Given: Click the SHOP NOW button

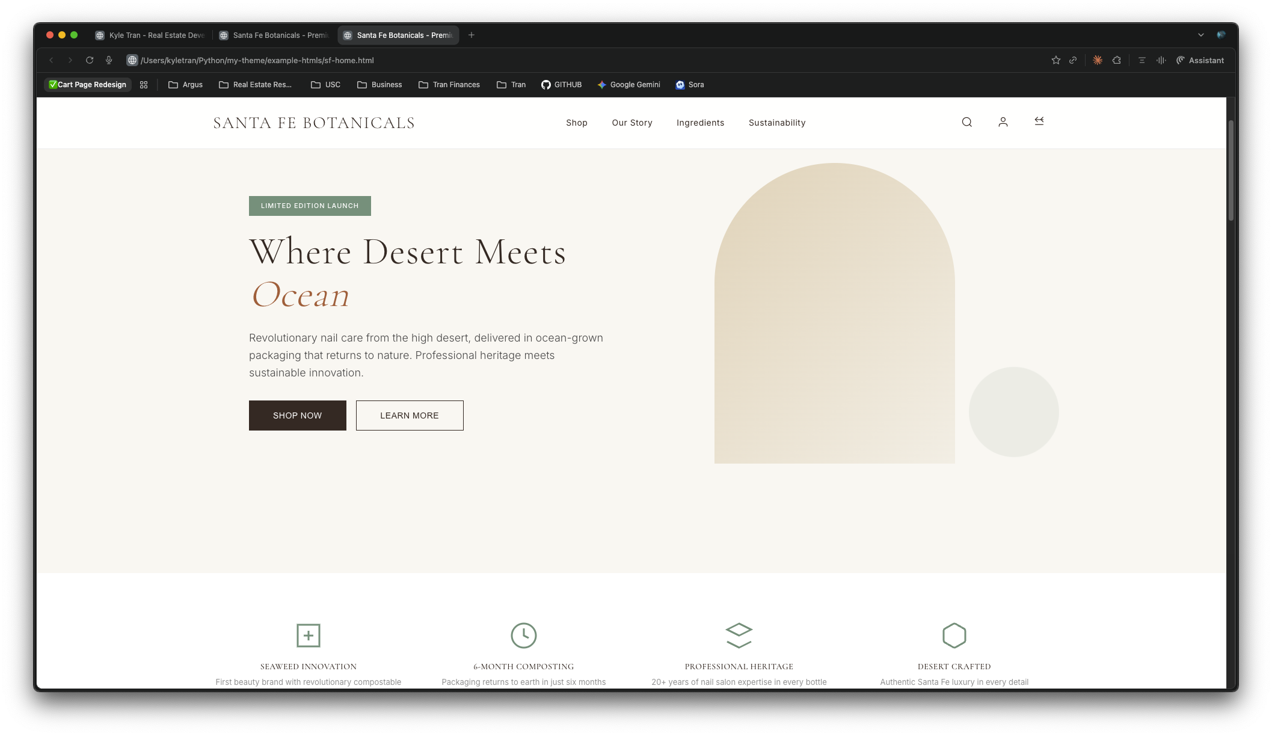Looking at the screenshot, I should point(297,416).
